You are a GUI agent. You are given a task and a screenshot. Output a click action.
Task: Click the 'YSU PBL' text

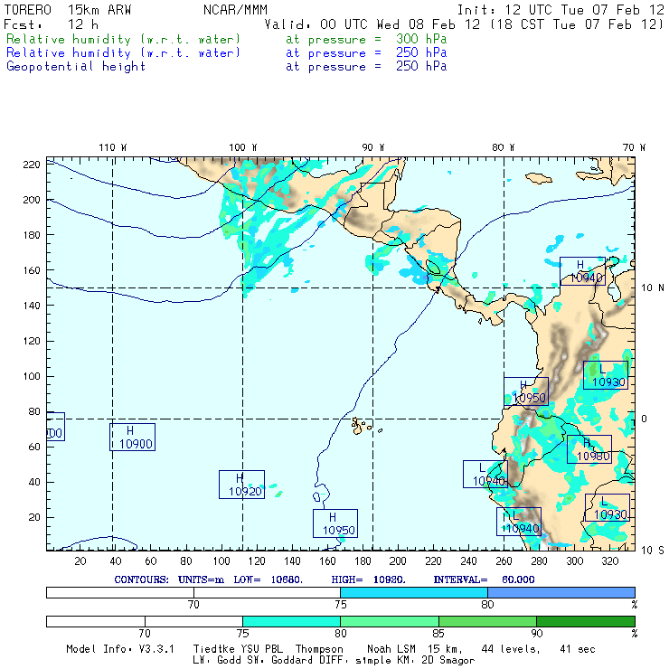point(261,649)
